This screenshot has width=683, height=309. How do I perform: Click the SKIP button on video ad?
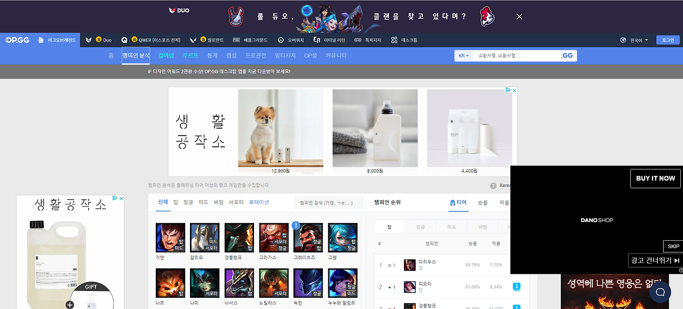[x=673, y=247]
